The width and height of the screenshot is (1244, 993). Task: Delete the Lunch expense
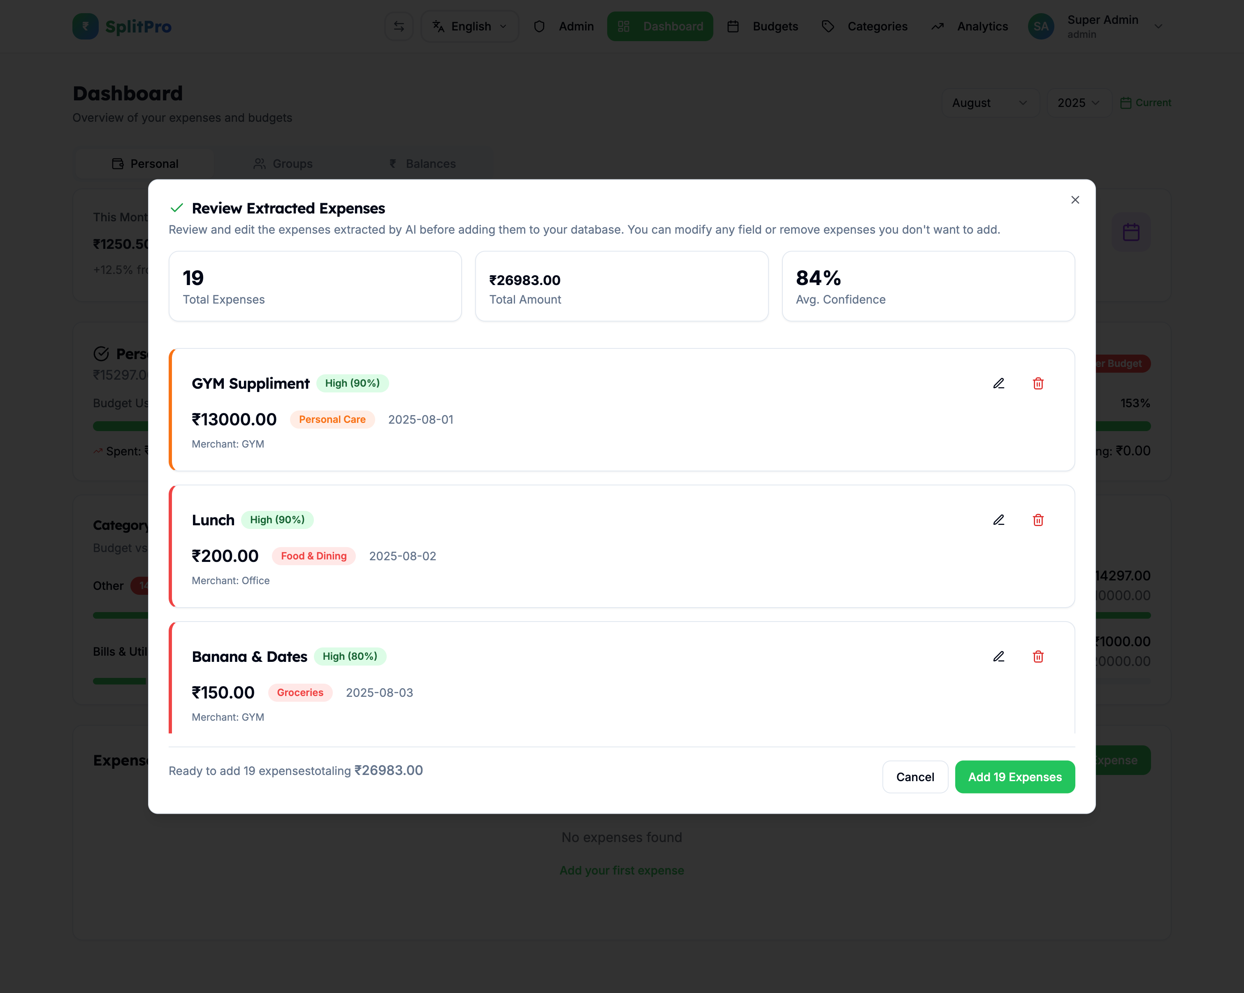1038,520
